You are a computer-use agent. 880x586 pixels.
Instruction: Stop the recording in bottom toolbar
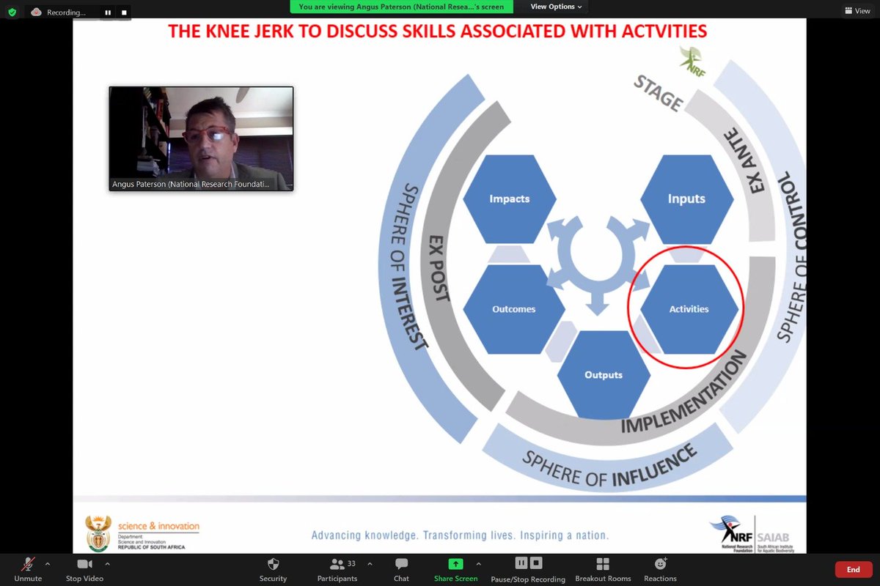point(536,563)
